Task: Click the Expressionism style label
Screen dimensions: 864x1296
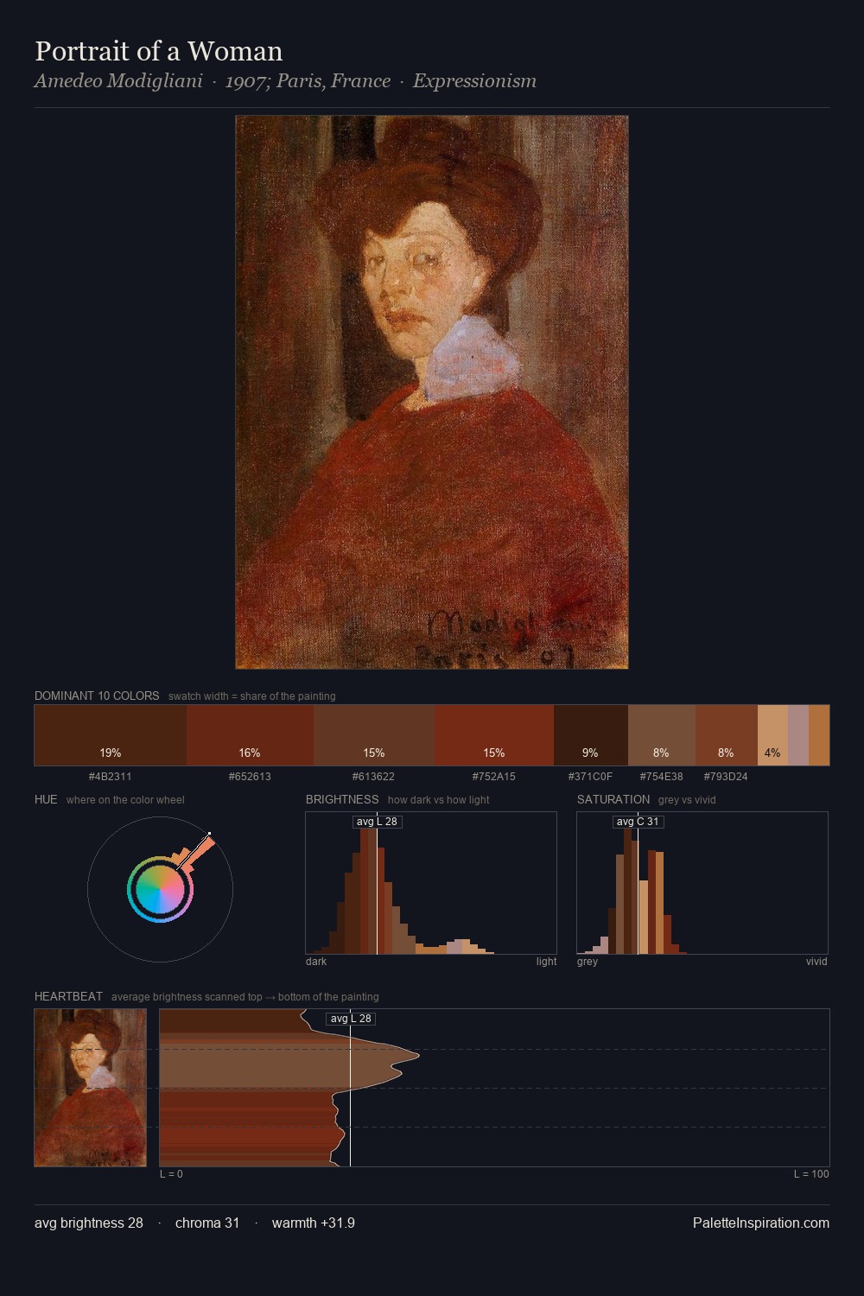Action: click(474, 81)
